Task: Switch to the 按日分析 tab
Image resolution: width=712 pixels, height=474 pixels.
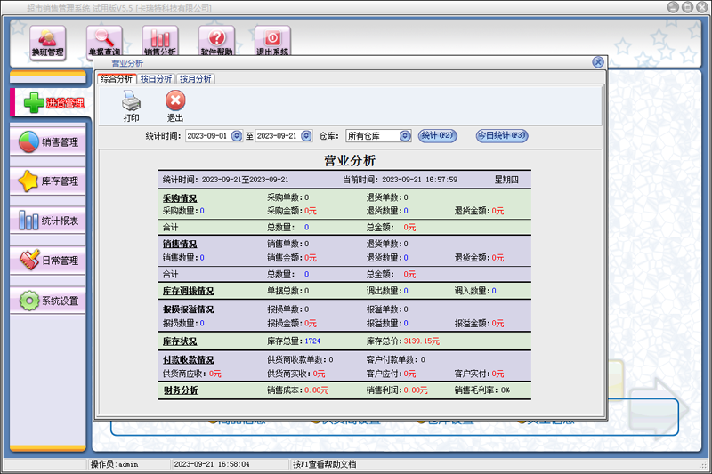Action: pyautogui.click(x=156, y=79)
